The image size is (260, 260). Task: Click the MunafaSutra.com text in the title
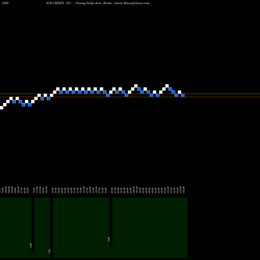136,3
